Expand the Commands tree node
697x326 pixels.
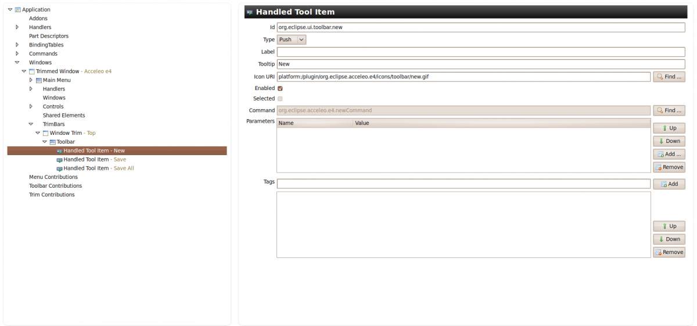click(x=17, y=53)
